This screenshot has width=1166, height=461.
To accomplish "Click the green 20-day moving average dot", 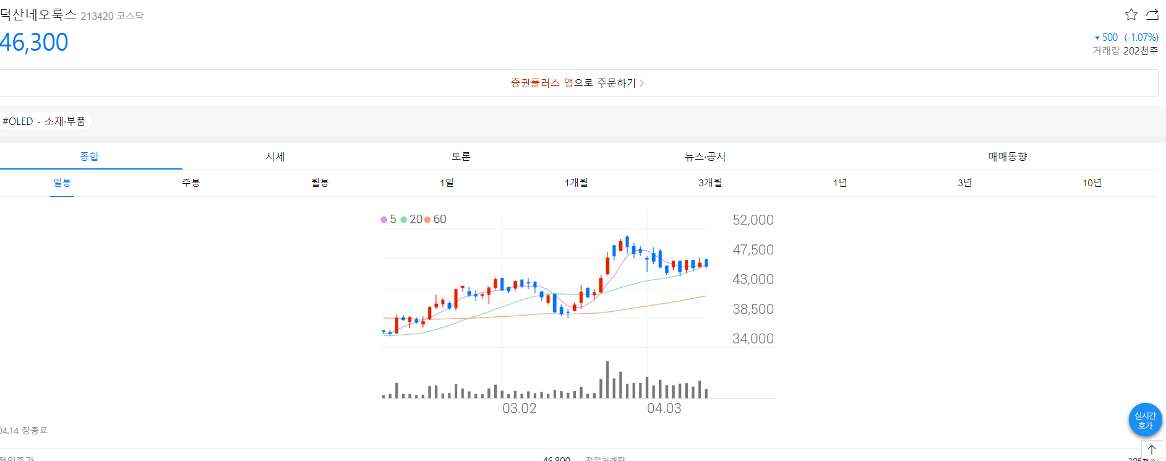I will (404, 220).
